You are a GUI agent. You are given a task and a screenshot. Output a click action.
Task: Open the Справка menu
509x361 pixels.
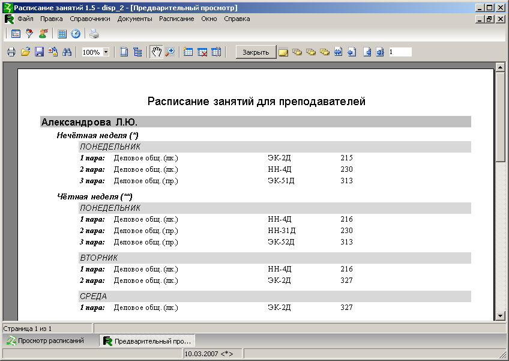237,19
